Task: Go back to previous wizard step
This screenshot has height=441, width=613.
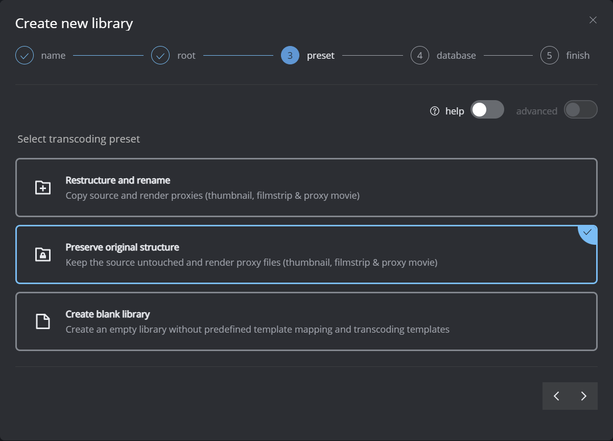Action: click(556, 396)
